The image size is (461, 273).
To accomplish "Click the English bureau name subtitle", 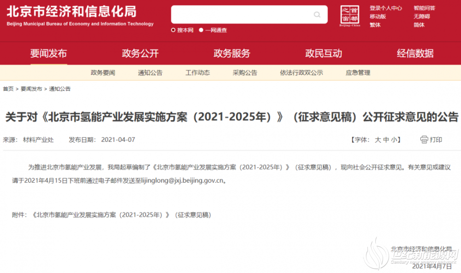I will (80, 24).
